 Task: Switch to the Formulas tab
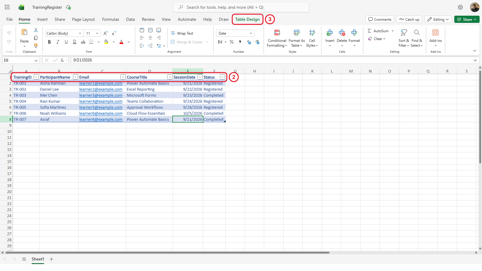coord(111,19)
